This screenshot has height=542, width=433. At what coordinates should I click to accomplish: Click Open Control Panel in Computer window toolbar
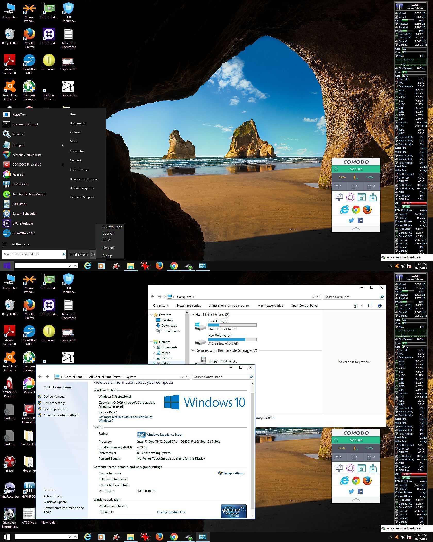point(304,306)
